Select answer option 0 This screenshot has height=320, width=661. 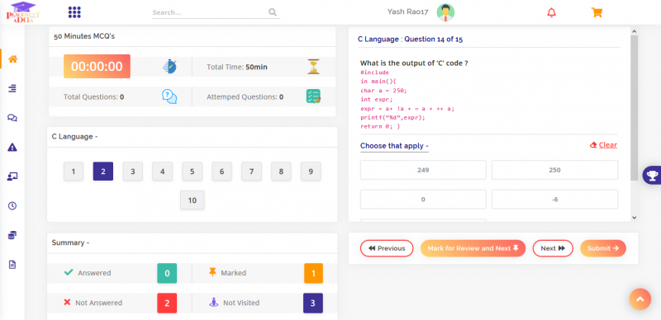[423, 199]
